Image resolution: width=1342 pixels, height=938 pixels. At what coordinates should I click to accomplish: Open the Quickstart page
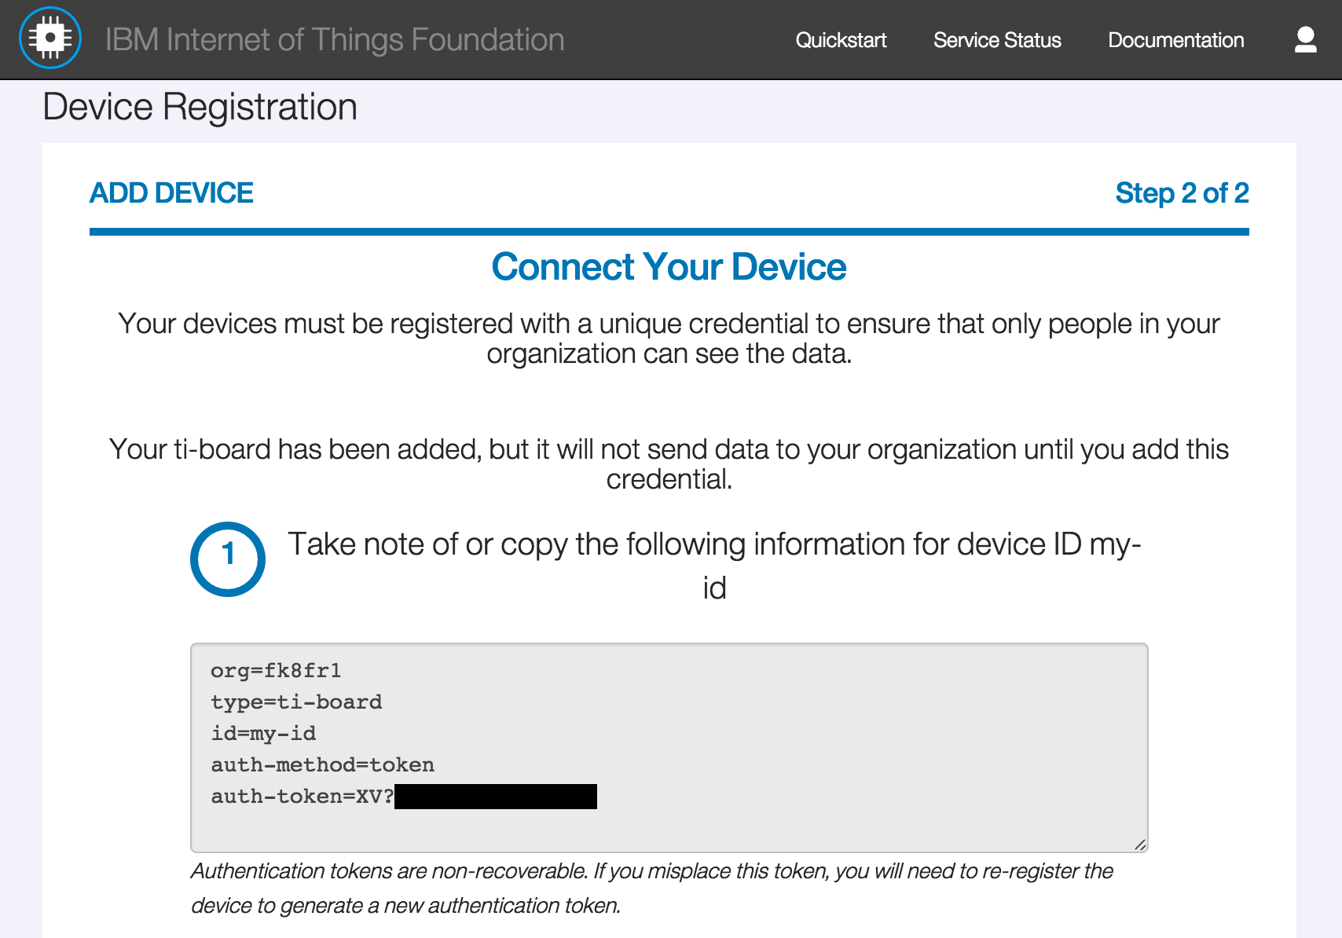(x=841, y=40)
